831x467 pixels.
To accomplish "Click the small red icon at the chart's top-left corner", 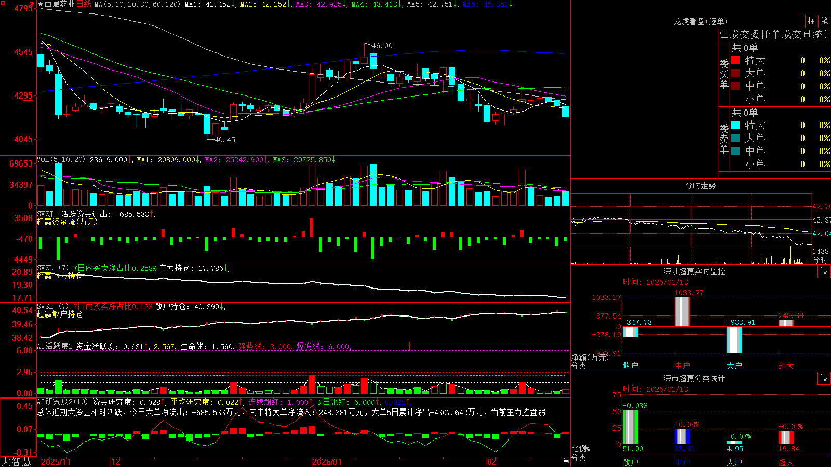I will tap(2, 2).
